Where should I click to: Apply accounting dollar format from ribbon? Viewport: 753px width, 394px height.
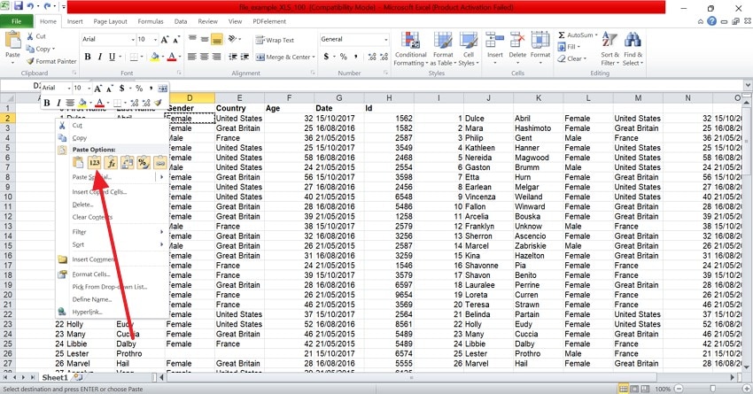[326, 57]
